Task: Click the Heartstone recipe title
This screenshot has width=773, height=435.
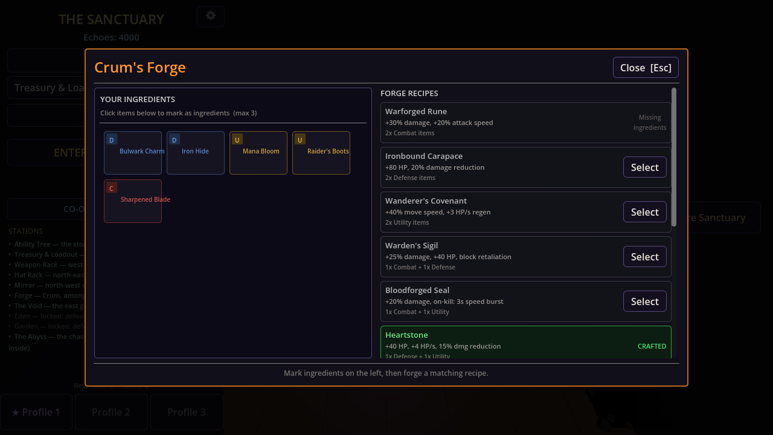Action: pyautogui.click(x=406, y=335)
